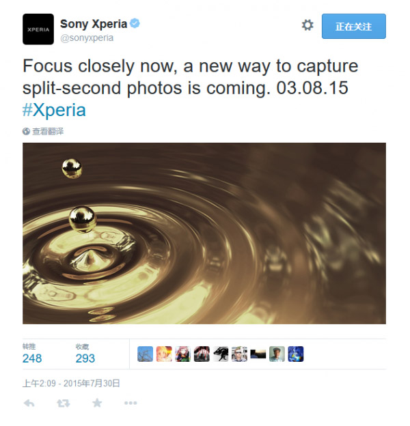This screenshot has height=426, width=410.
Task: Favorite the tweet with the star icon
Action: 97,403
